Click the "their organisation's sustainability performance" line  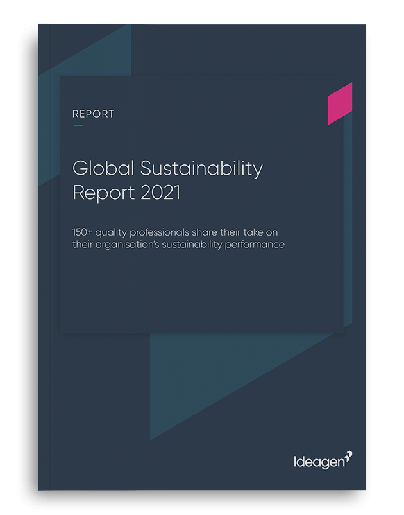(x=178, y=245)
